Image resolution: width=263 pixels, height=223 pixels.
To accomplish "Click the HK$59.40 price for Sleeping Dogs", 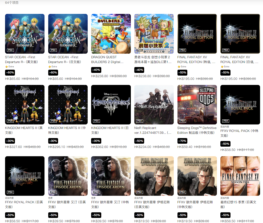I will click(x=185, y=147).
